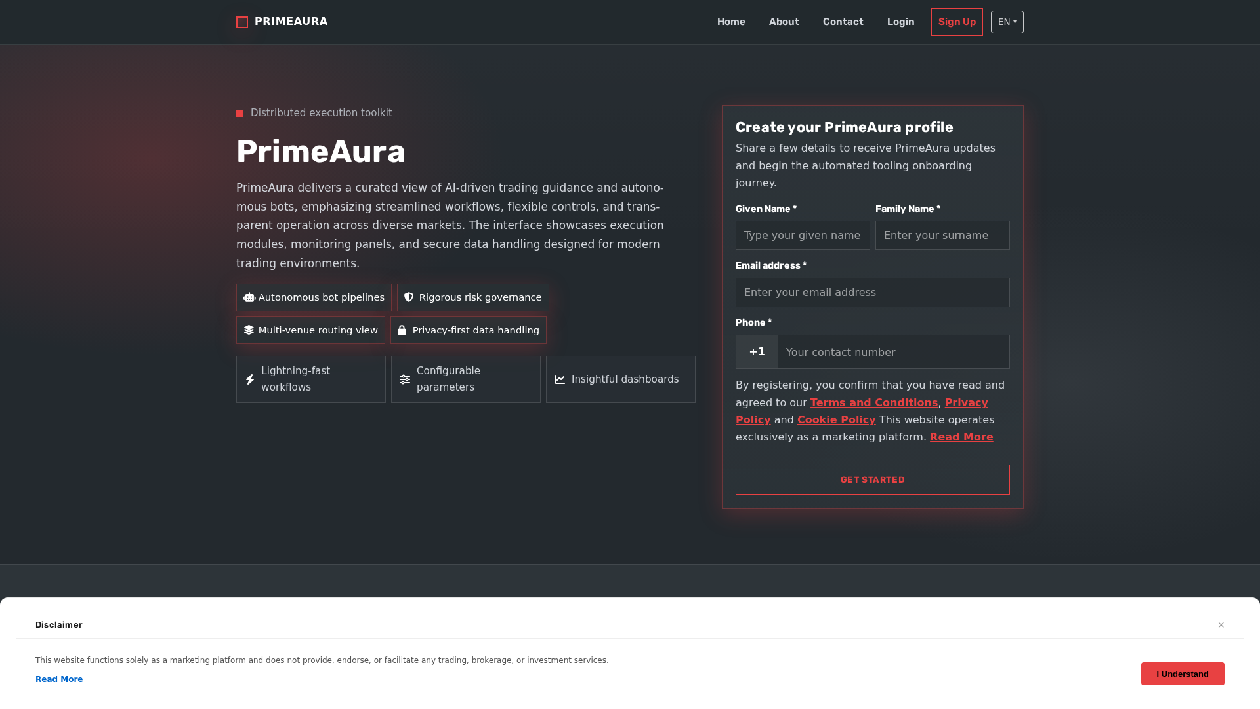Click the robot icon in Autonomous bot pipelines

pyautogui.click(x=249, y=297)
